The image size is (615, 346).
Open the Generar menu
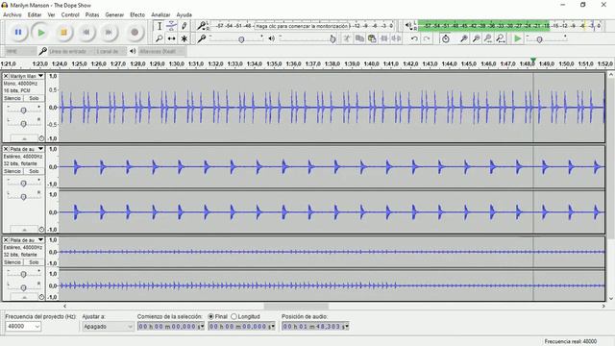tap(114, 14)
